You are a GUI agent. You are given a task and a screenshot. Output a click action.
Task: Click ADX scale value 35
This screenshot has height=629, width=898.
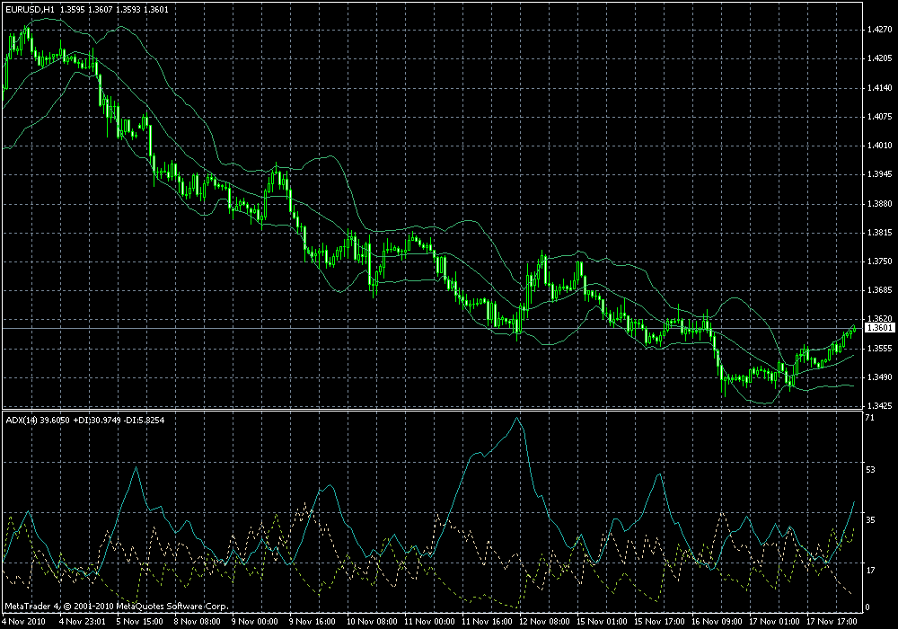[870, 520]
